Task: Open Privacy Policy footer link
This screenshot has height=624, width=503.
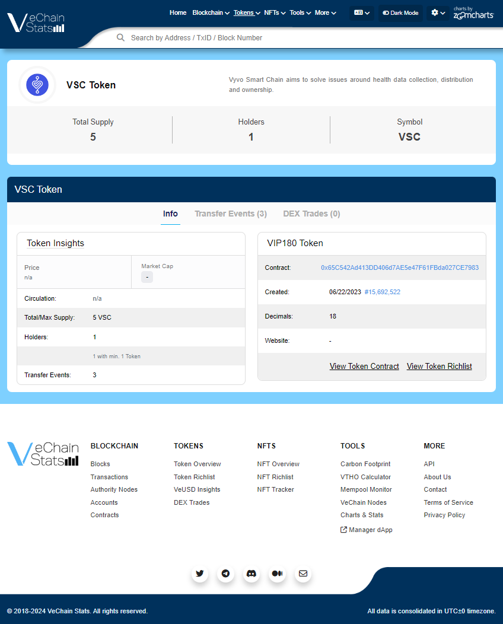Action: point(444,515)
